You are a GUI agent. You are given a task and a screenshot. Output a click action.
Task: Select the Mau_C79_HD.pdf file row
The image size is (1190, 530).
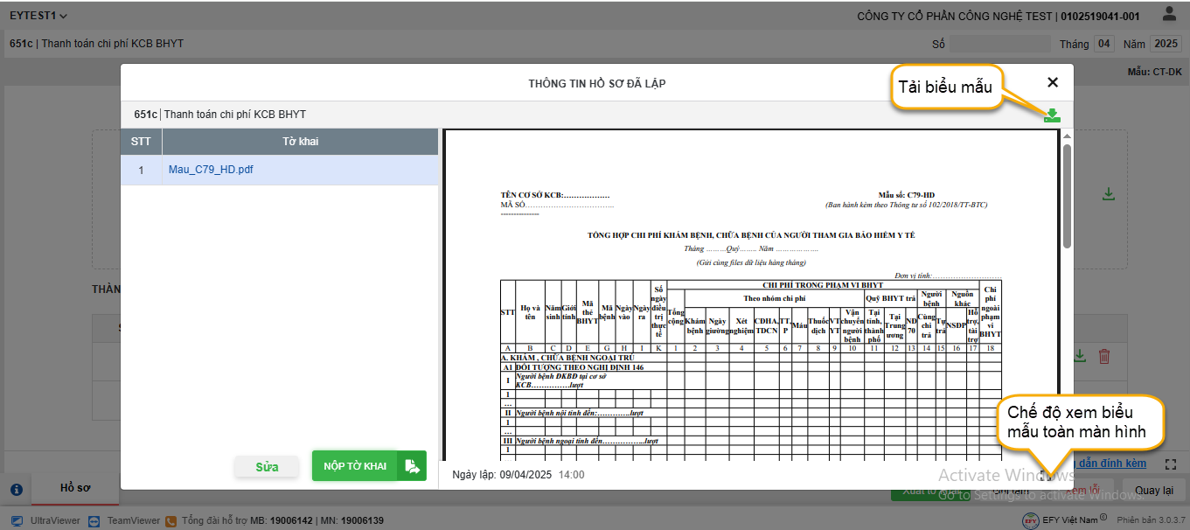point(279,171)
